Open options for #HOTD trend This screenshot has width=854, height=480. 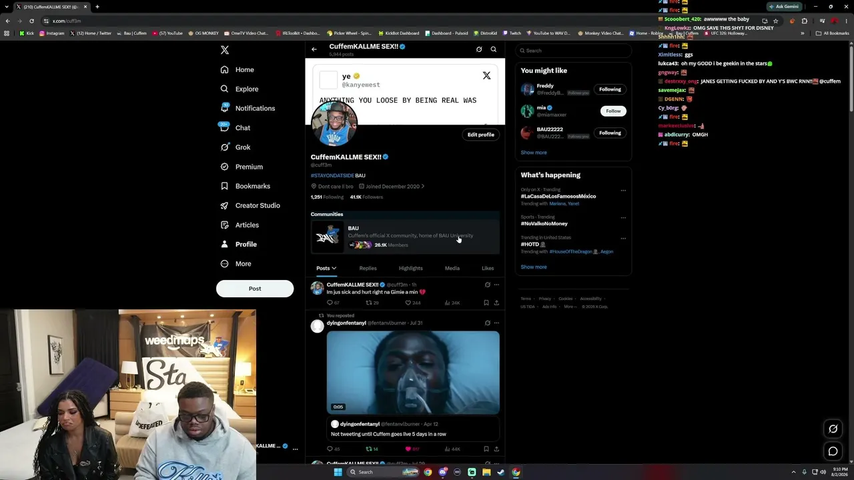623,238
